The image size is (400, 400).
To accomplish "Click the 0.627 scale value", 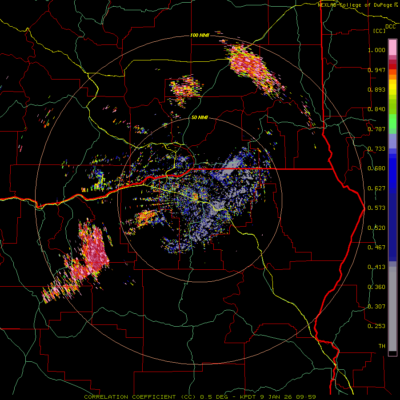I will pos(376,188).
